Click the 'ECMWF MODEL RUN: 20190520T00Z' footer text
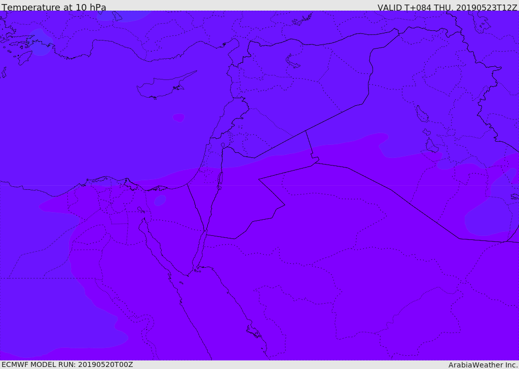The image size is (519, 369). click(67, 365)
